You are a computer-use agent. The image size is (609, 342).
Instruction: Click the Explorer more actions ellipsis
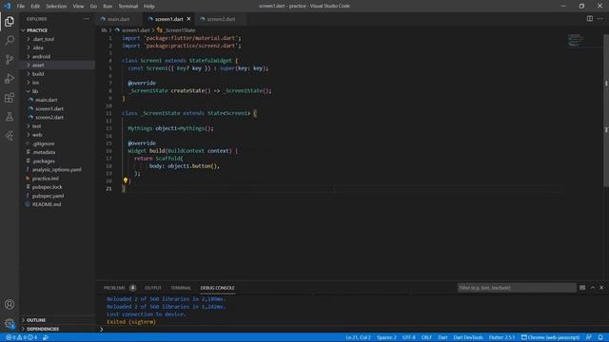87,19
